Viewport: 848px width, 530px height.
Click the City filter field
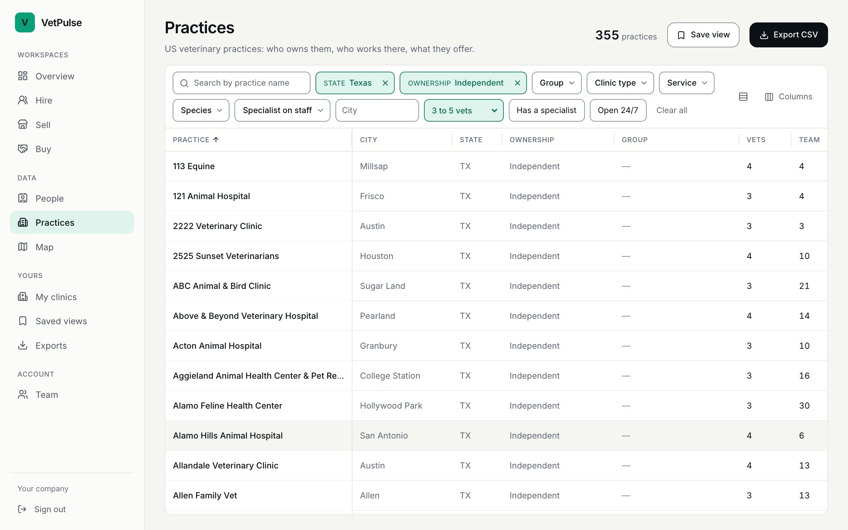point(377,111)
